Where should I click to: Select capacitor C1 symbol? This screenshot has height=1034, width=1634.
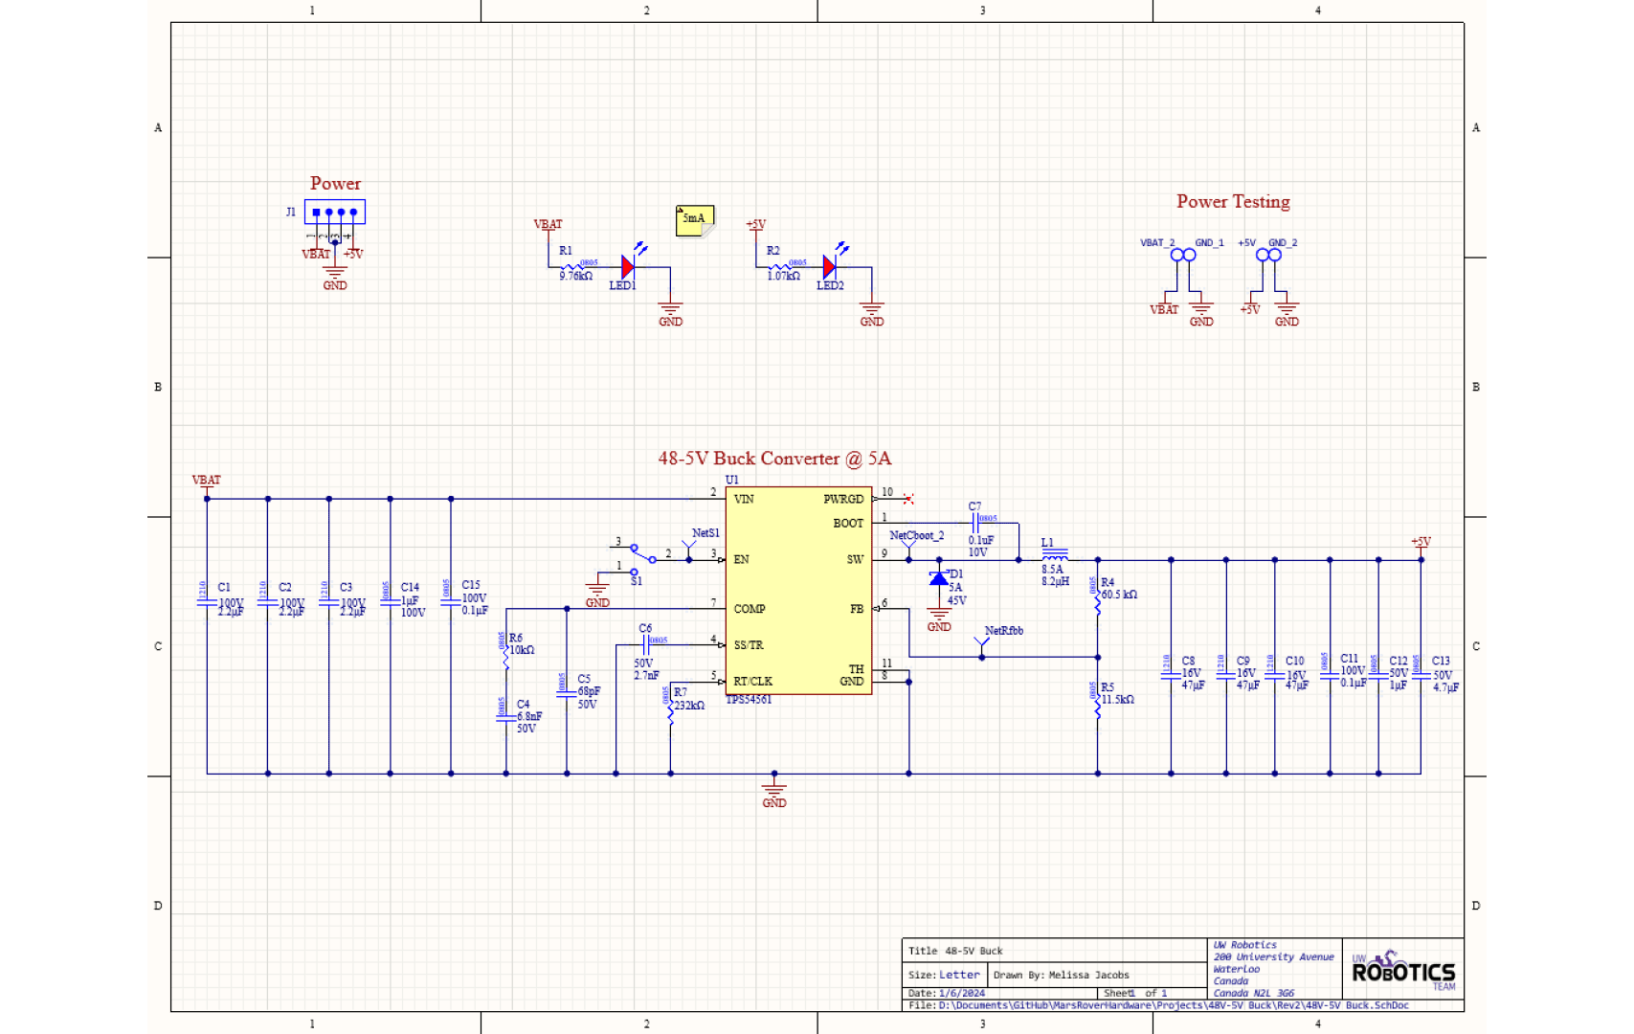207,602
